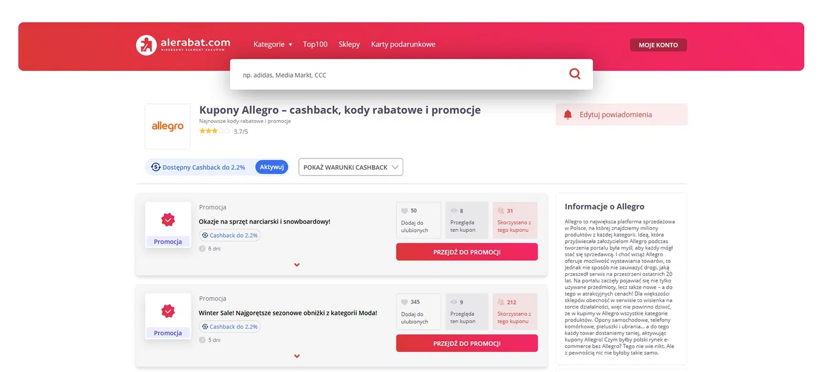Click the promo badge icon on the Winter Sale offer
Viewport: 823px width, 372px height.
168,311
